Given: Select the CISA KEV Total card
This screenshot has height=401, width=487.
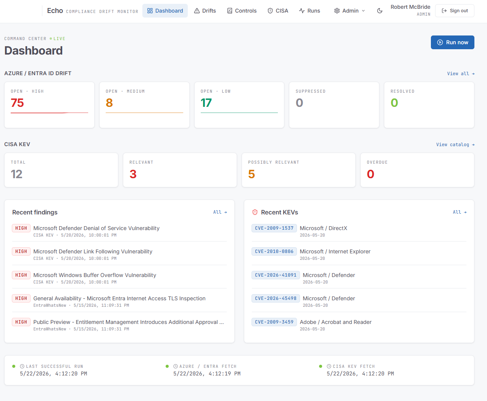Looking at the screenshot, I should [x=61, y=170].
